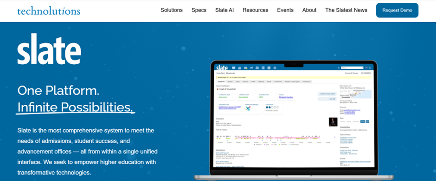436x181 pixels.
Task: Open the Resources menu
Action: [255, 10]
